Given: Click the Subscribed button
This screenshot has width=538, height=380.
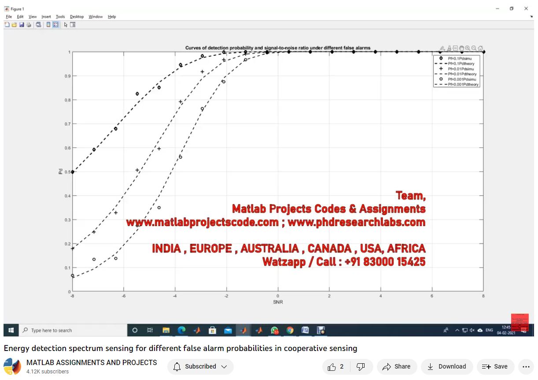Looking at the screenshot, I should (x=200, y=366).
